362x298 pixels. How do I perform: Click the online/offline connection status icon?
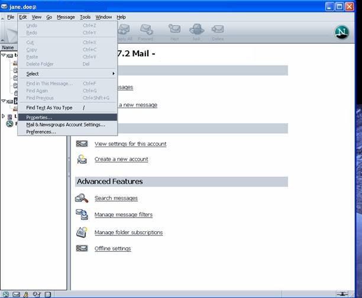pyautogui.click(x=342, y=294)
